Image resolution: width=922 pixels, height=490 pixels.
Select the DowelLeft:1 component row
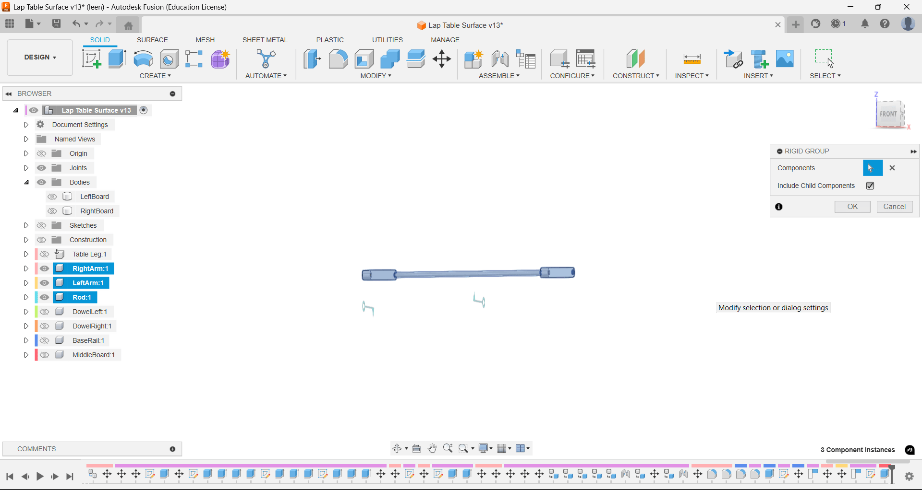tap(90, 312)
